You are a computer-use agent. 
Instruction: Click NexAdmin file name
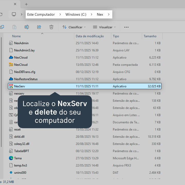click(21, 43)
